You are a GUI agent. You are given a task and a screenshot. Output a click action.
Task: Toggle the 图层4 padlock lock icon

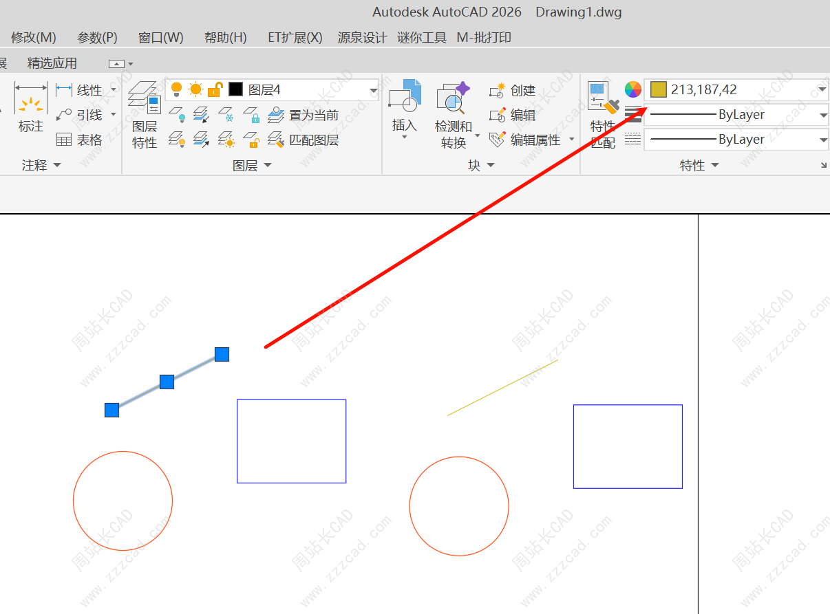(215, 89)
